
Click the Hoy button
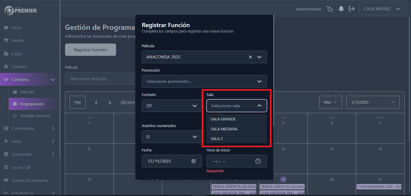tap(78, 102)
